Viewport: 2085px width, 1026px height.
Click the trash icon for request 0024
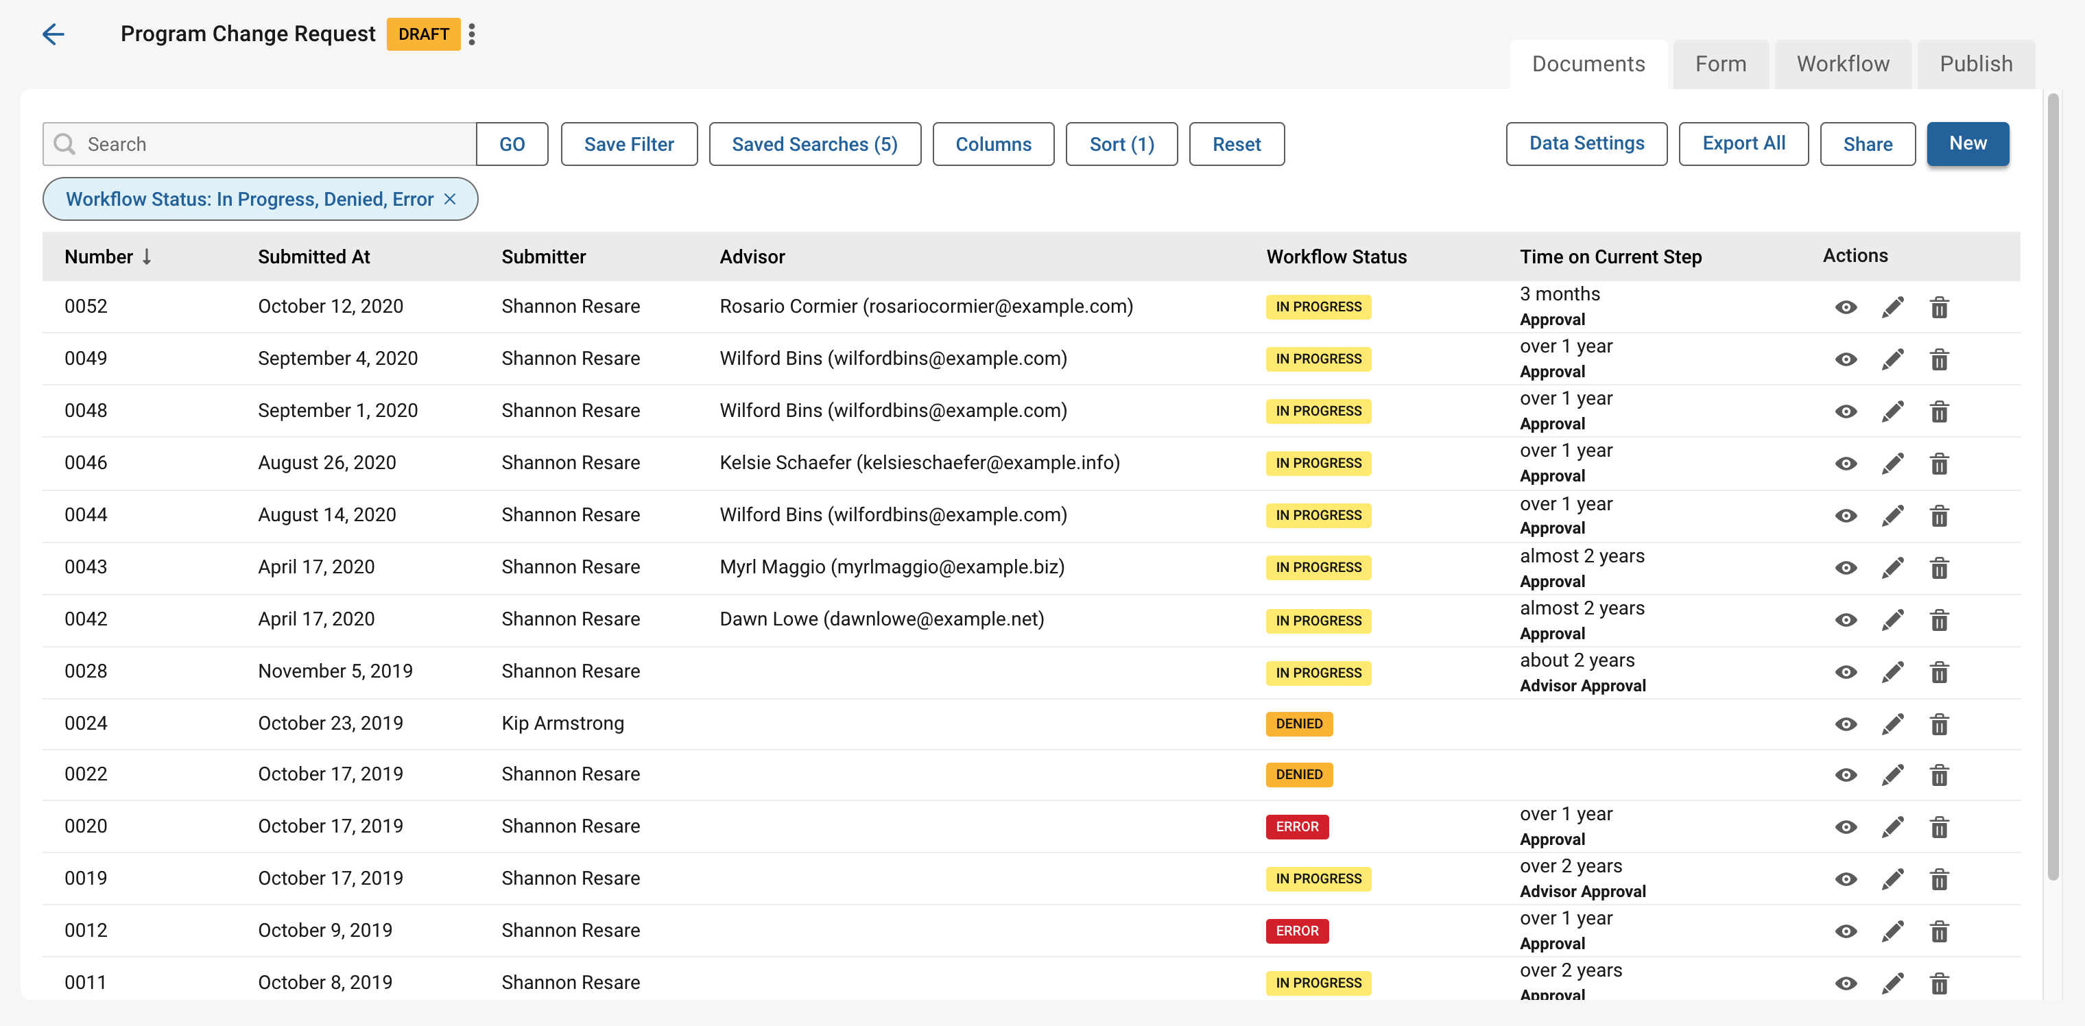click(x=1940, y=724)
